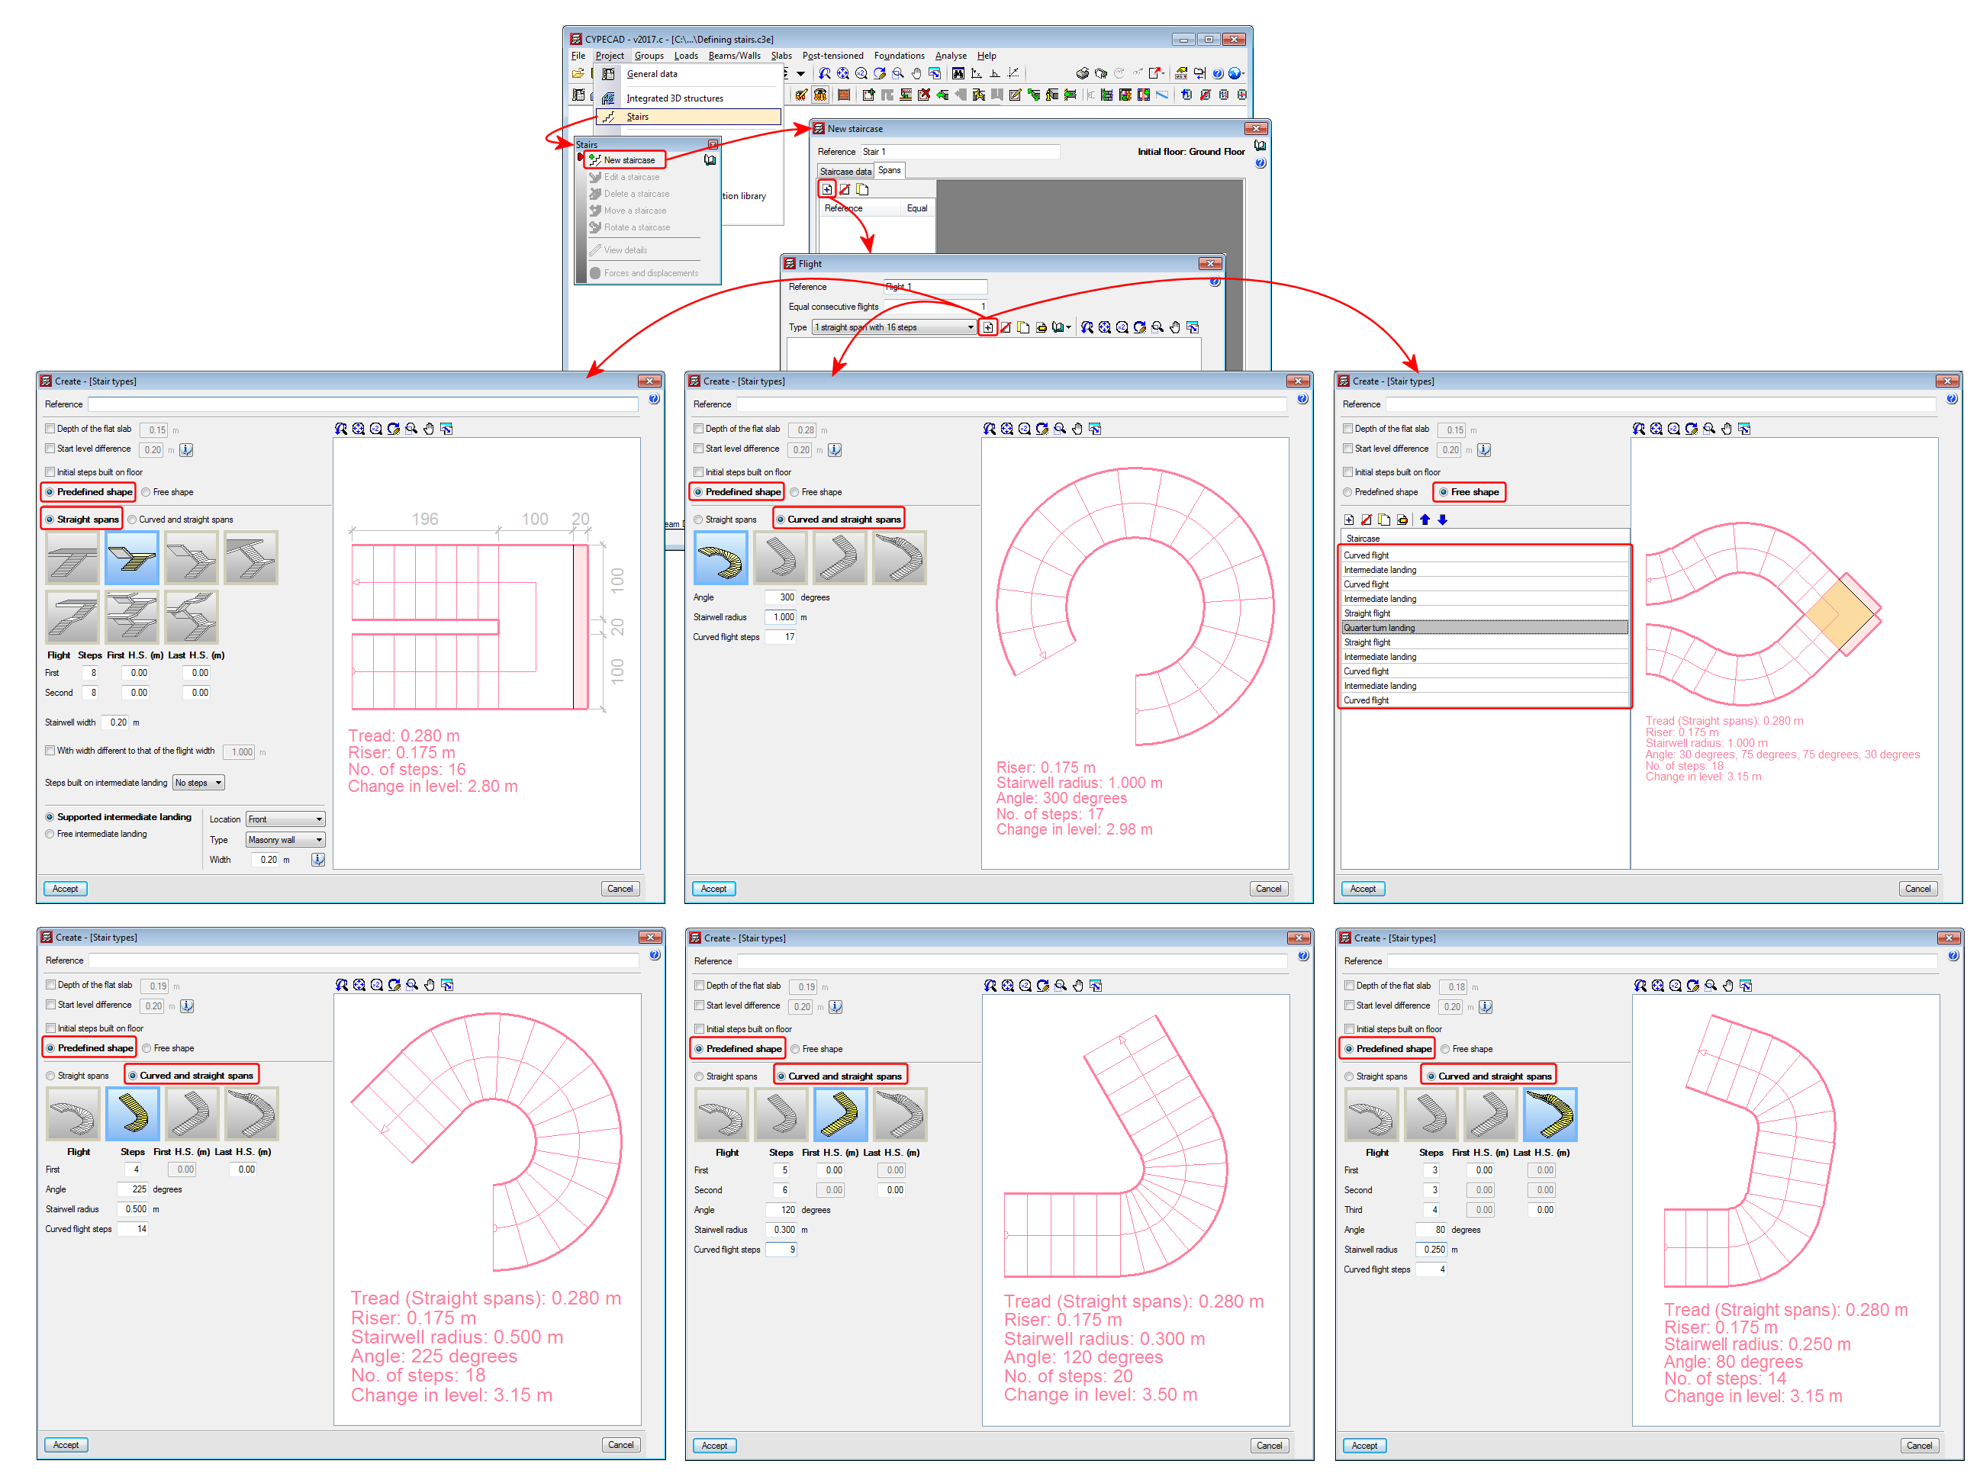Viewport: 1980px width, 1480px height.
Task: Open the 'Steps built on intermediate landing' No steps dropdown
Action: pyautogui.click(x=198, y=783)
